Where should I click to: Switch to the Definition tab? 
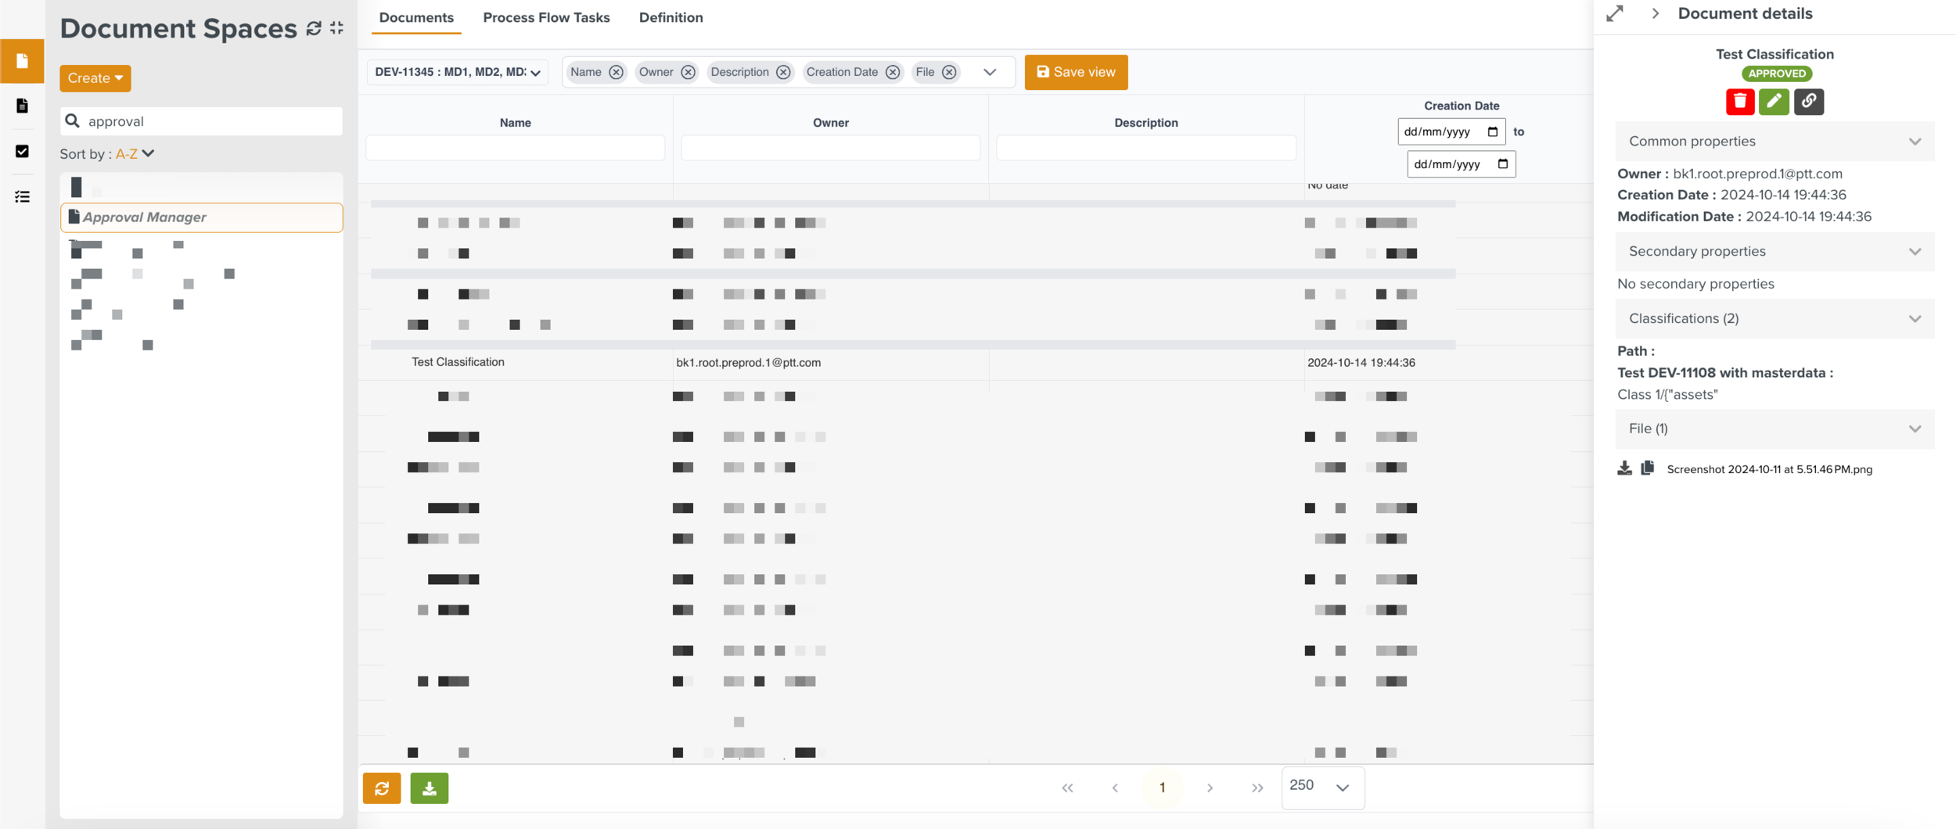[671, 17]
